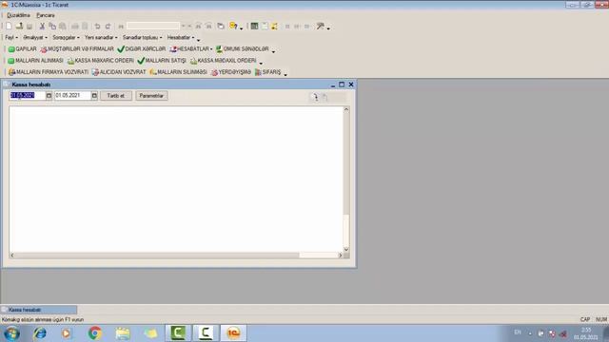Screen dimensions: 609x342
Task: Click the Tərtib et button
Action: (x=116, y=96)
